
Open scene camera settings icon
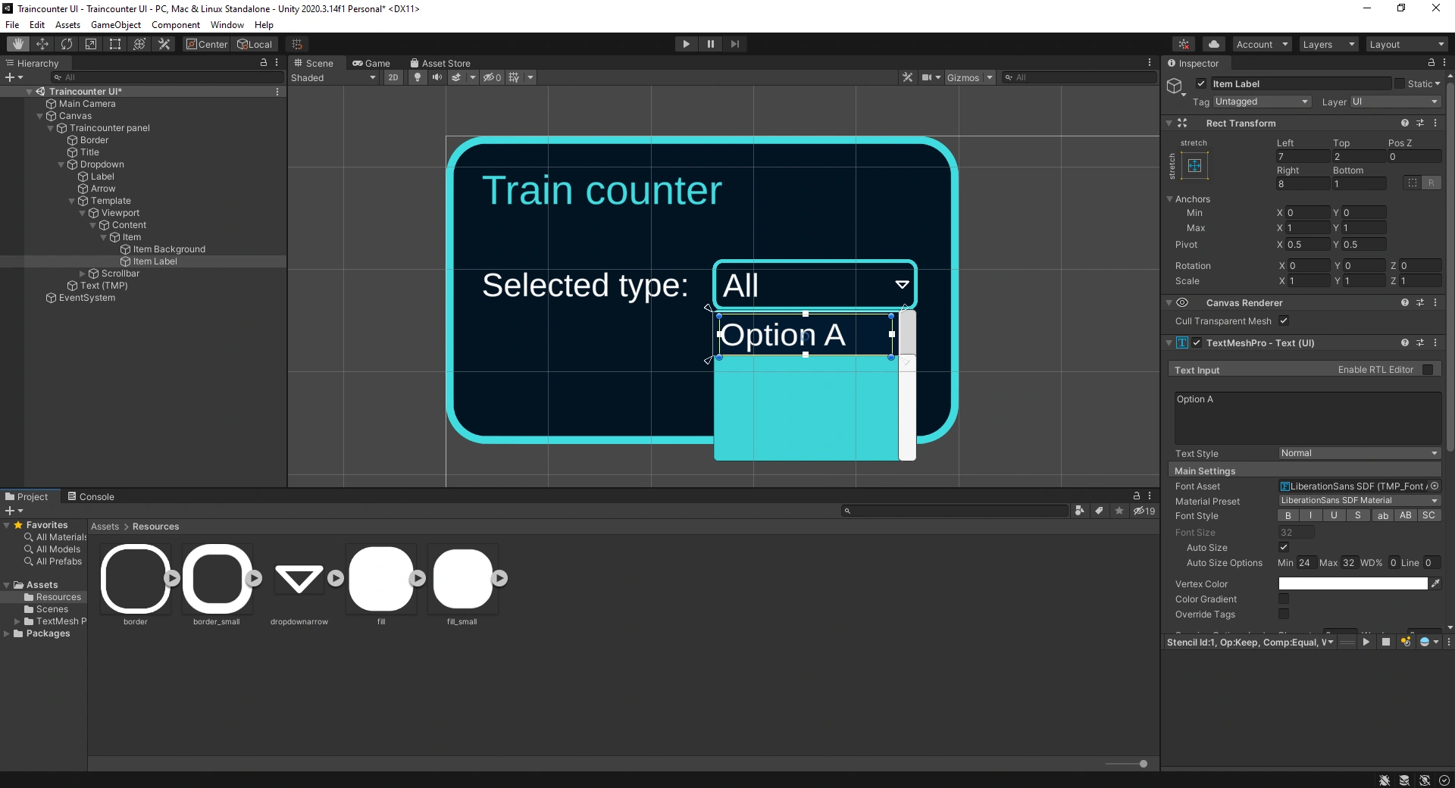pos(927,77)
